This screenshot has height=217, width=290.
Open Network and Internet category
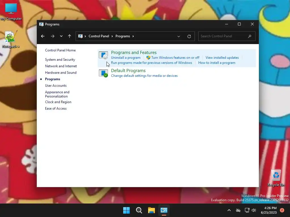pyautogui.click(x=61, y=66)
